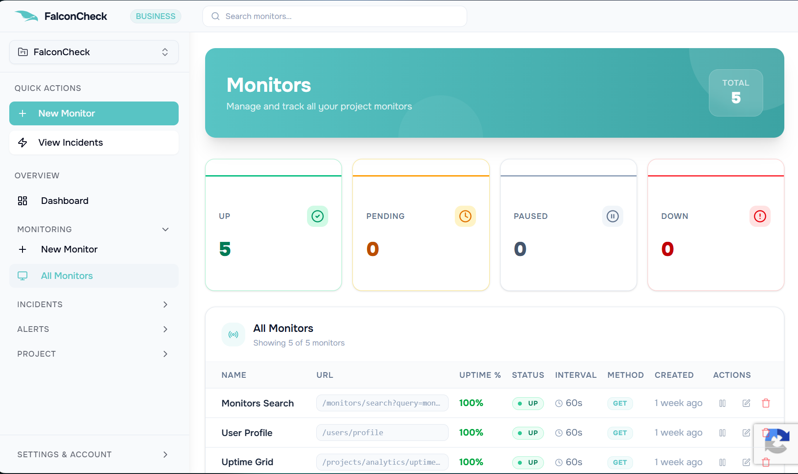Image resolution: width=798 pixels, height=474 pixels.
Task: Click the 60s interval for Uptime Grid
Action: pos(569,462)
